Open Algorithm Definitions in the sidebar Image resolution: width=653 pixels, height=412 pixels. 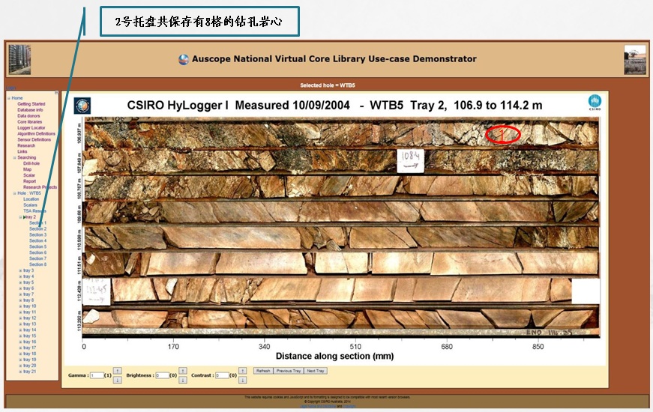pyautogui.click(x=36, y=134)
